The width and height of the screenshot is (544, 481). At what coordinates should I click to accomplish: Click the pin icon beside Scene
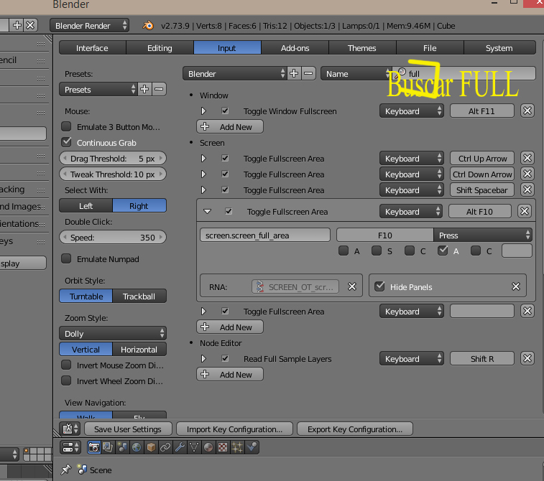66,470
